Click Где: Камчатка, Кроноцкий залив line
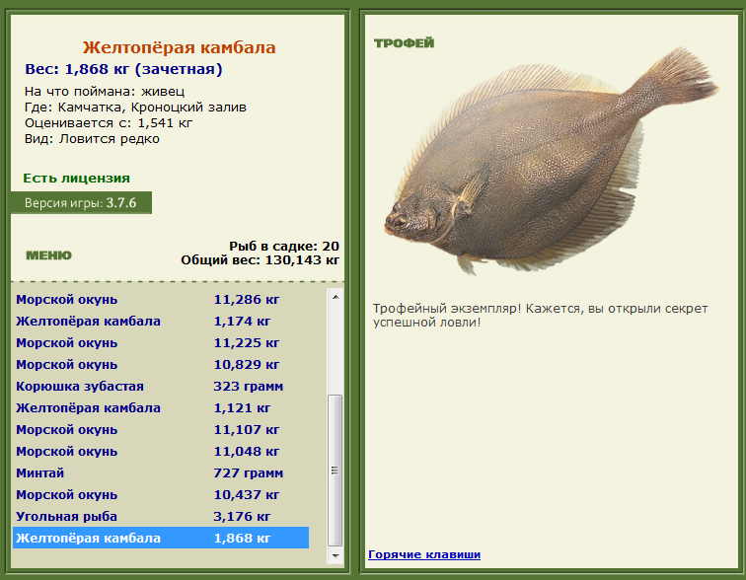This screenshot has height=580, width=746. tap(135, 107)
